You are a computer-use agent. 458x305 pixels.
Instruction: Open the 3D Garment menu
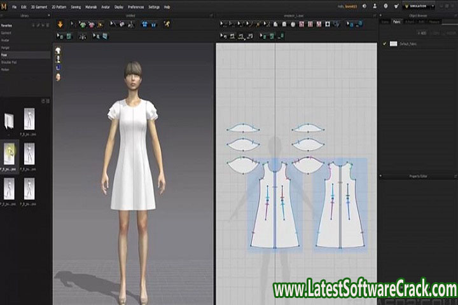39,7
